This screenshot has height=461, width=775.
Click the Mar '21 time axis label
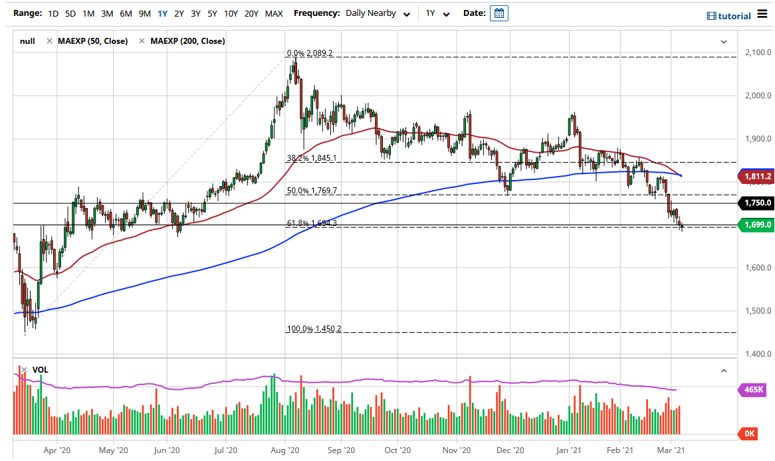point(671,450)
